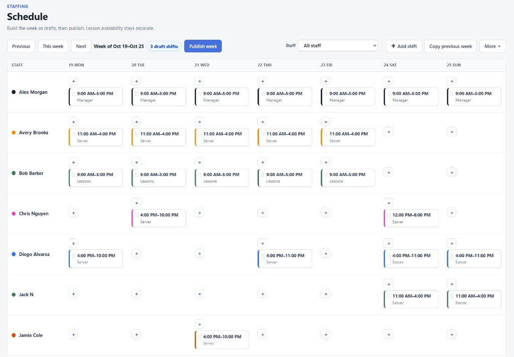Copy previous week's schedule
The image size is (514, 357).
coord(450,46)
